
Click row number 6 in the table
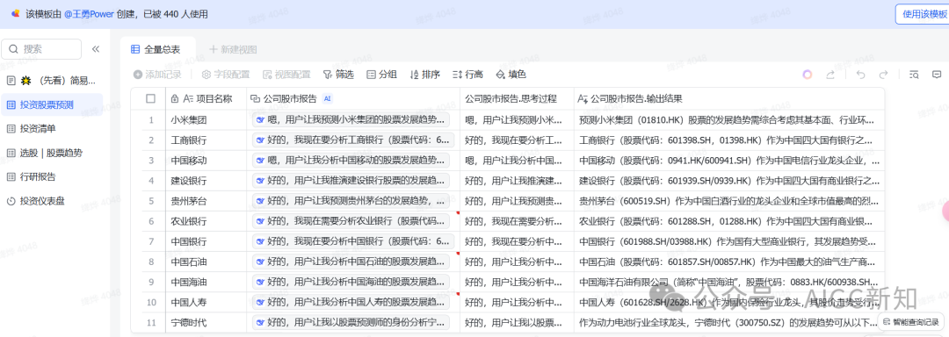[x=151, y=221]
